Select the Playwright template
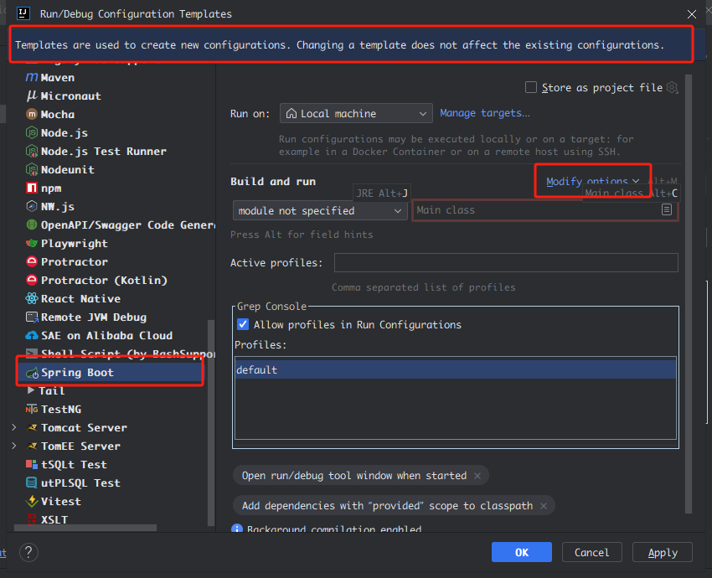 click(75, 244)
